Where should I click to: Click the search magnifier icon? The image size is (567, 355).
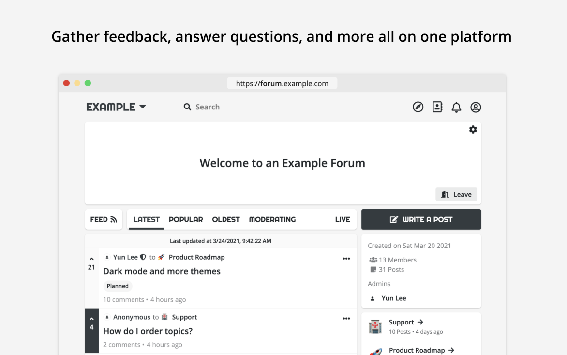tap(187, 107)
